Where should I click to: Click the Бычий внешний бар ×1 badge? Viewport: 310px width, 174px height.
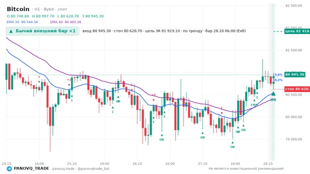(x=42, y=31)
